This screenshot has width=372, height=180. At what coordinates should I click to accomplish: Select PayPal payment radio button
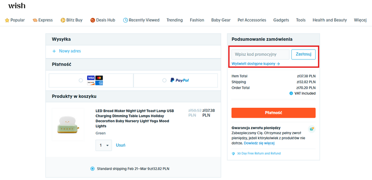165,80
